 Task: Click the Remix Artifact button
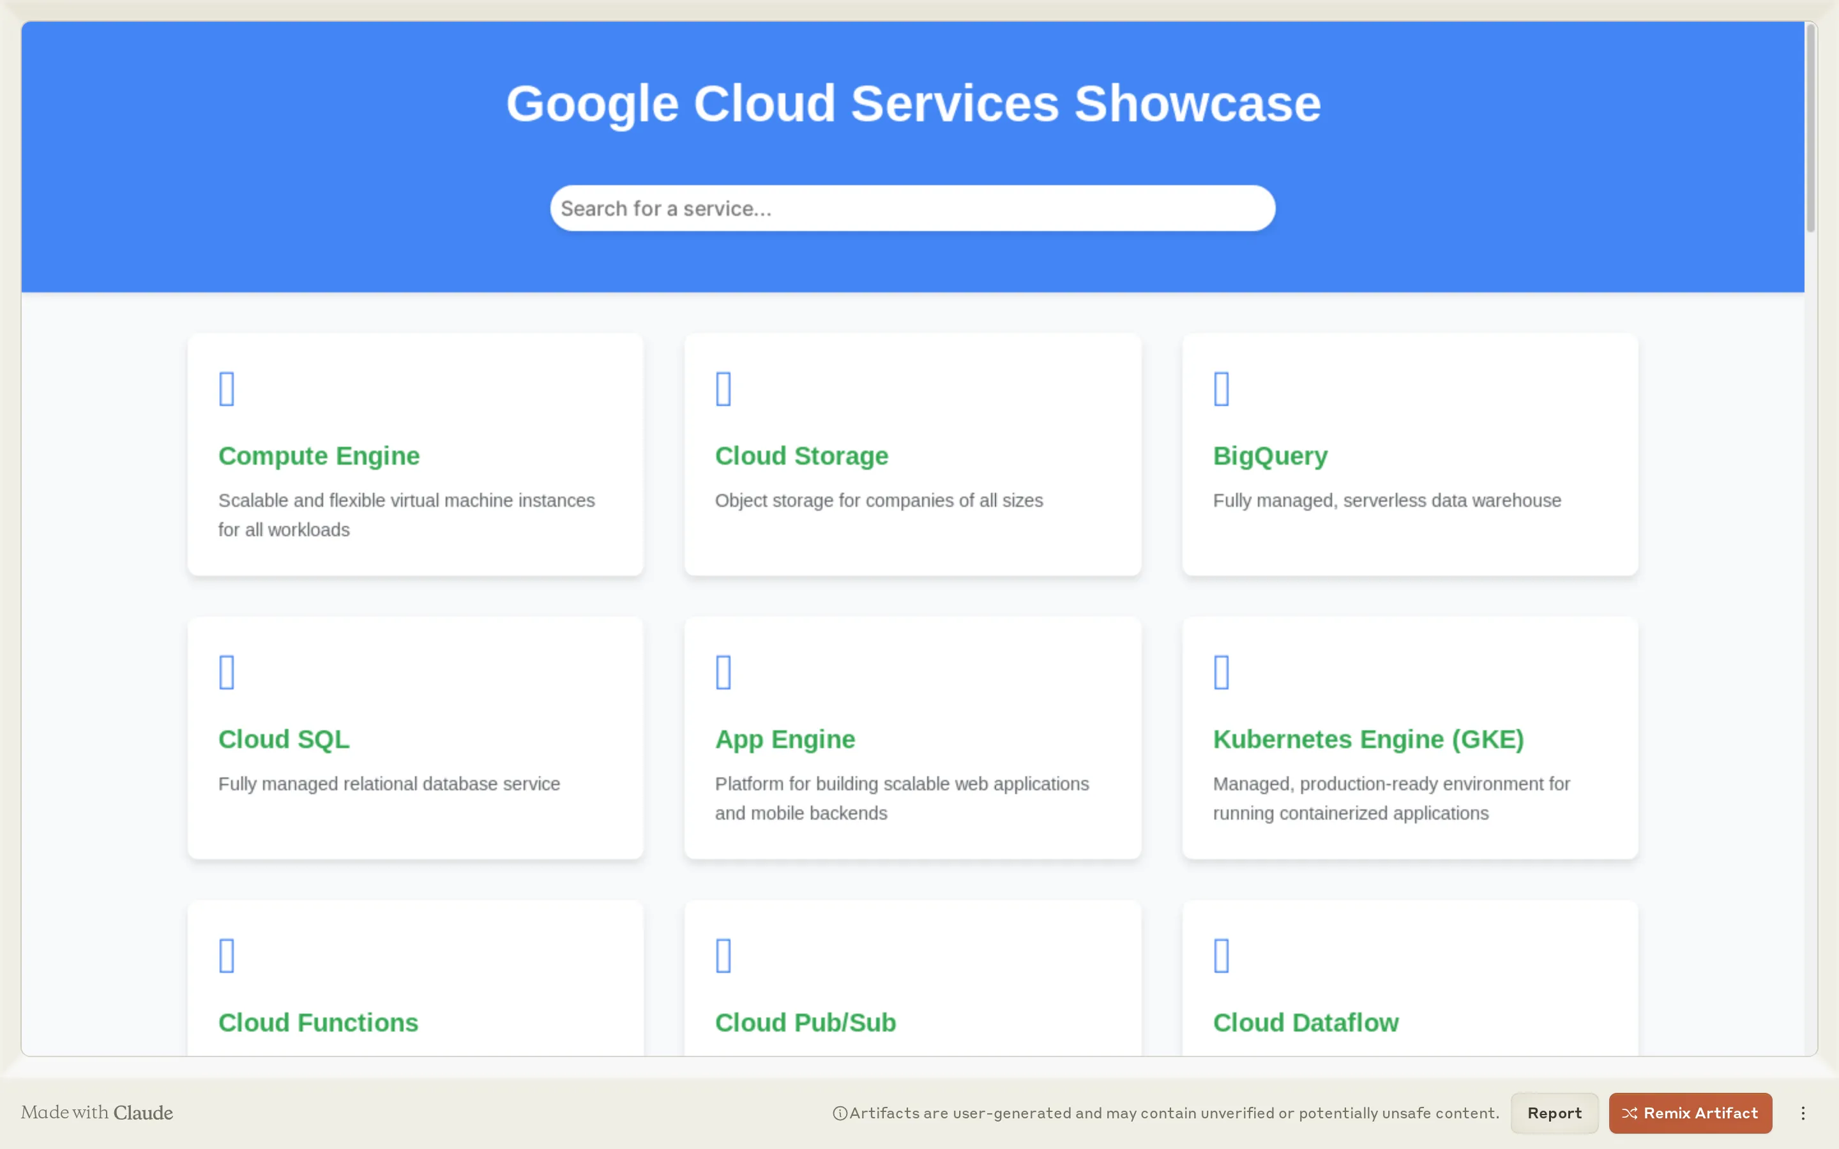pos(1690,1113)
